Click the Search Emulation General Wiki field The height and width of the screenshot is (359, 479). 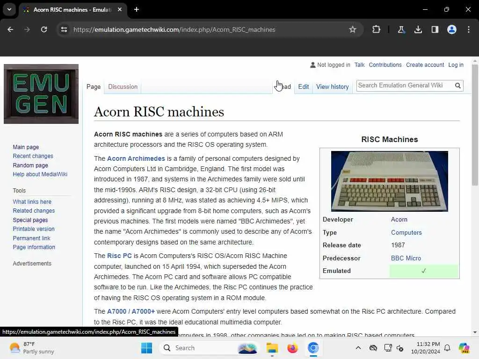tap(405, 86)
